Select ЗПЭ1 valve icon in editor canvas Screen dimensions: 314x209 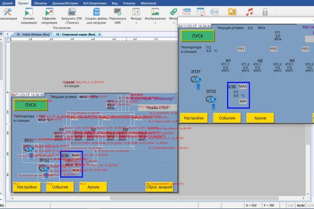tap(29, 151)
